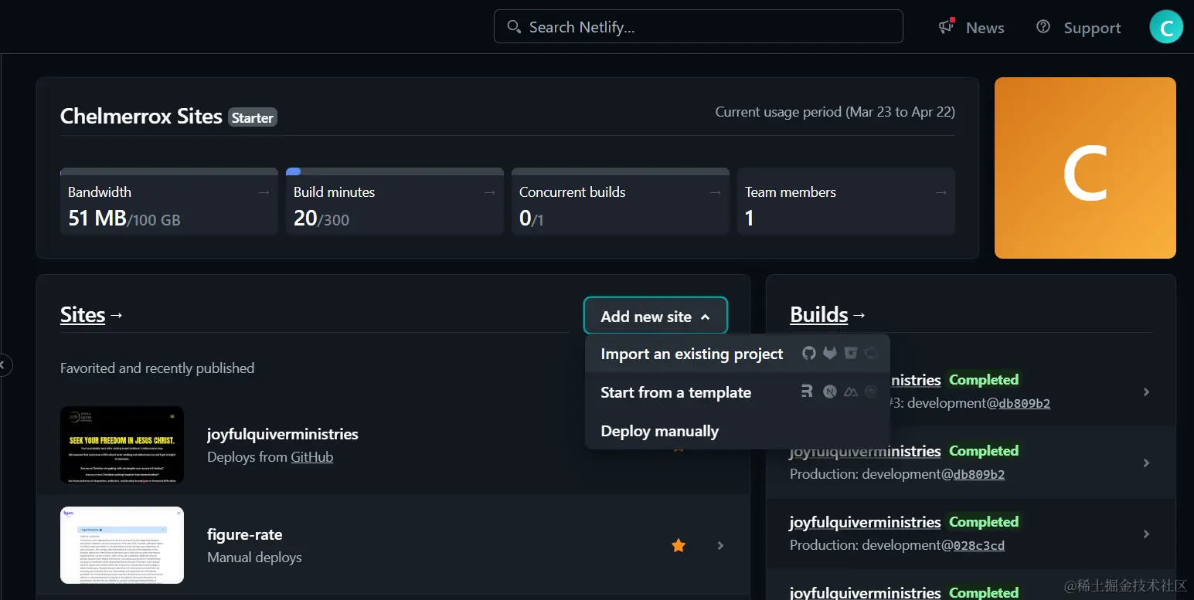Click the GitHub icon in dropdown menu

(x=809, y=354)
